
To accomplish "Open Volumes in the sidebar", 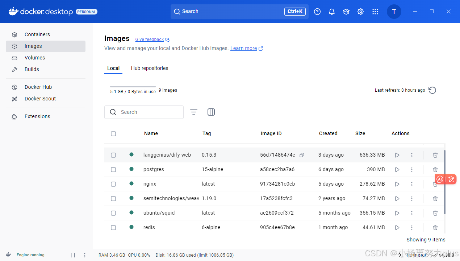I will pos(46,58).
